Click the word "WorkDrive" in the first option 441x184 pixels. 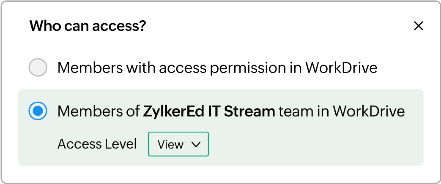(341, 68)
